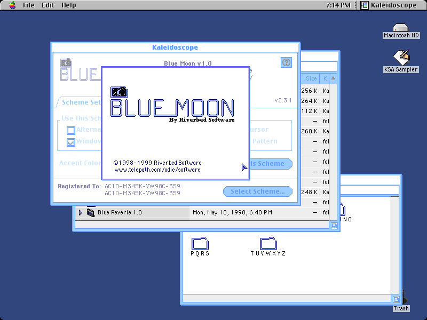Screen dimensions: 427x320
Task: Click the Blue Moon v1.0 scheme title
Action: click(188, 63)
